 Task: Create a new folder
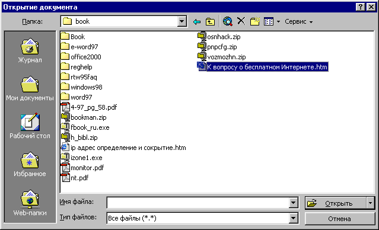[255, 21]
